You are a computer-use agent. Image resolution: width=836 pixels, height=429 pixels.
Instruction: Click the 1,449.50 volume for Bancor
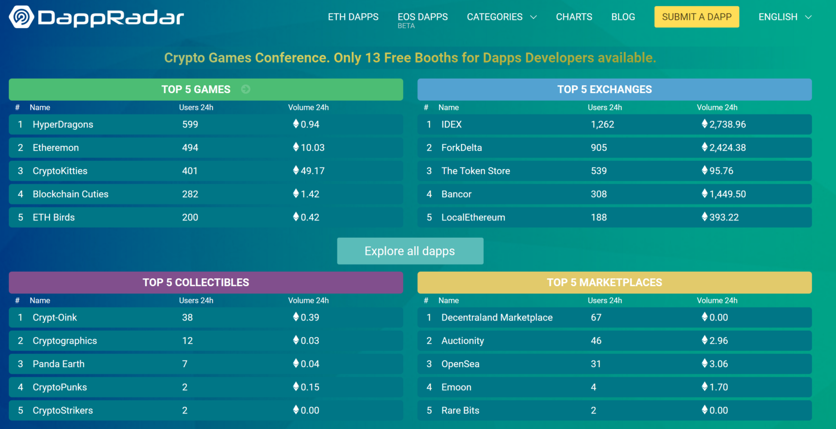click(x=724, y=194)
